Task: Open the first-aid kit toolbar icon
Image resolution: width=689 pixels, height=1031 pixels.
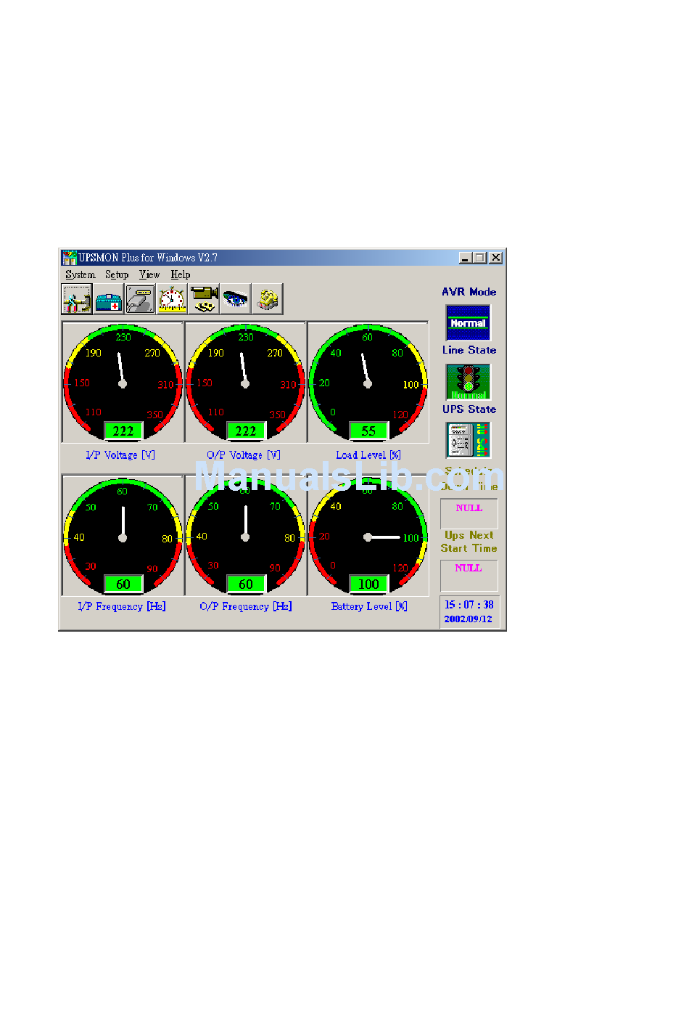Action: click(109, 298)
